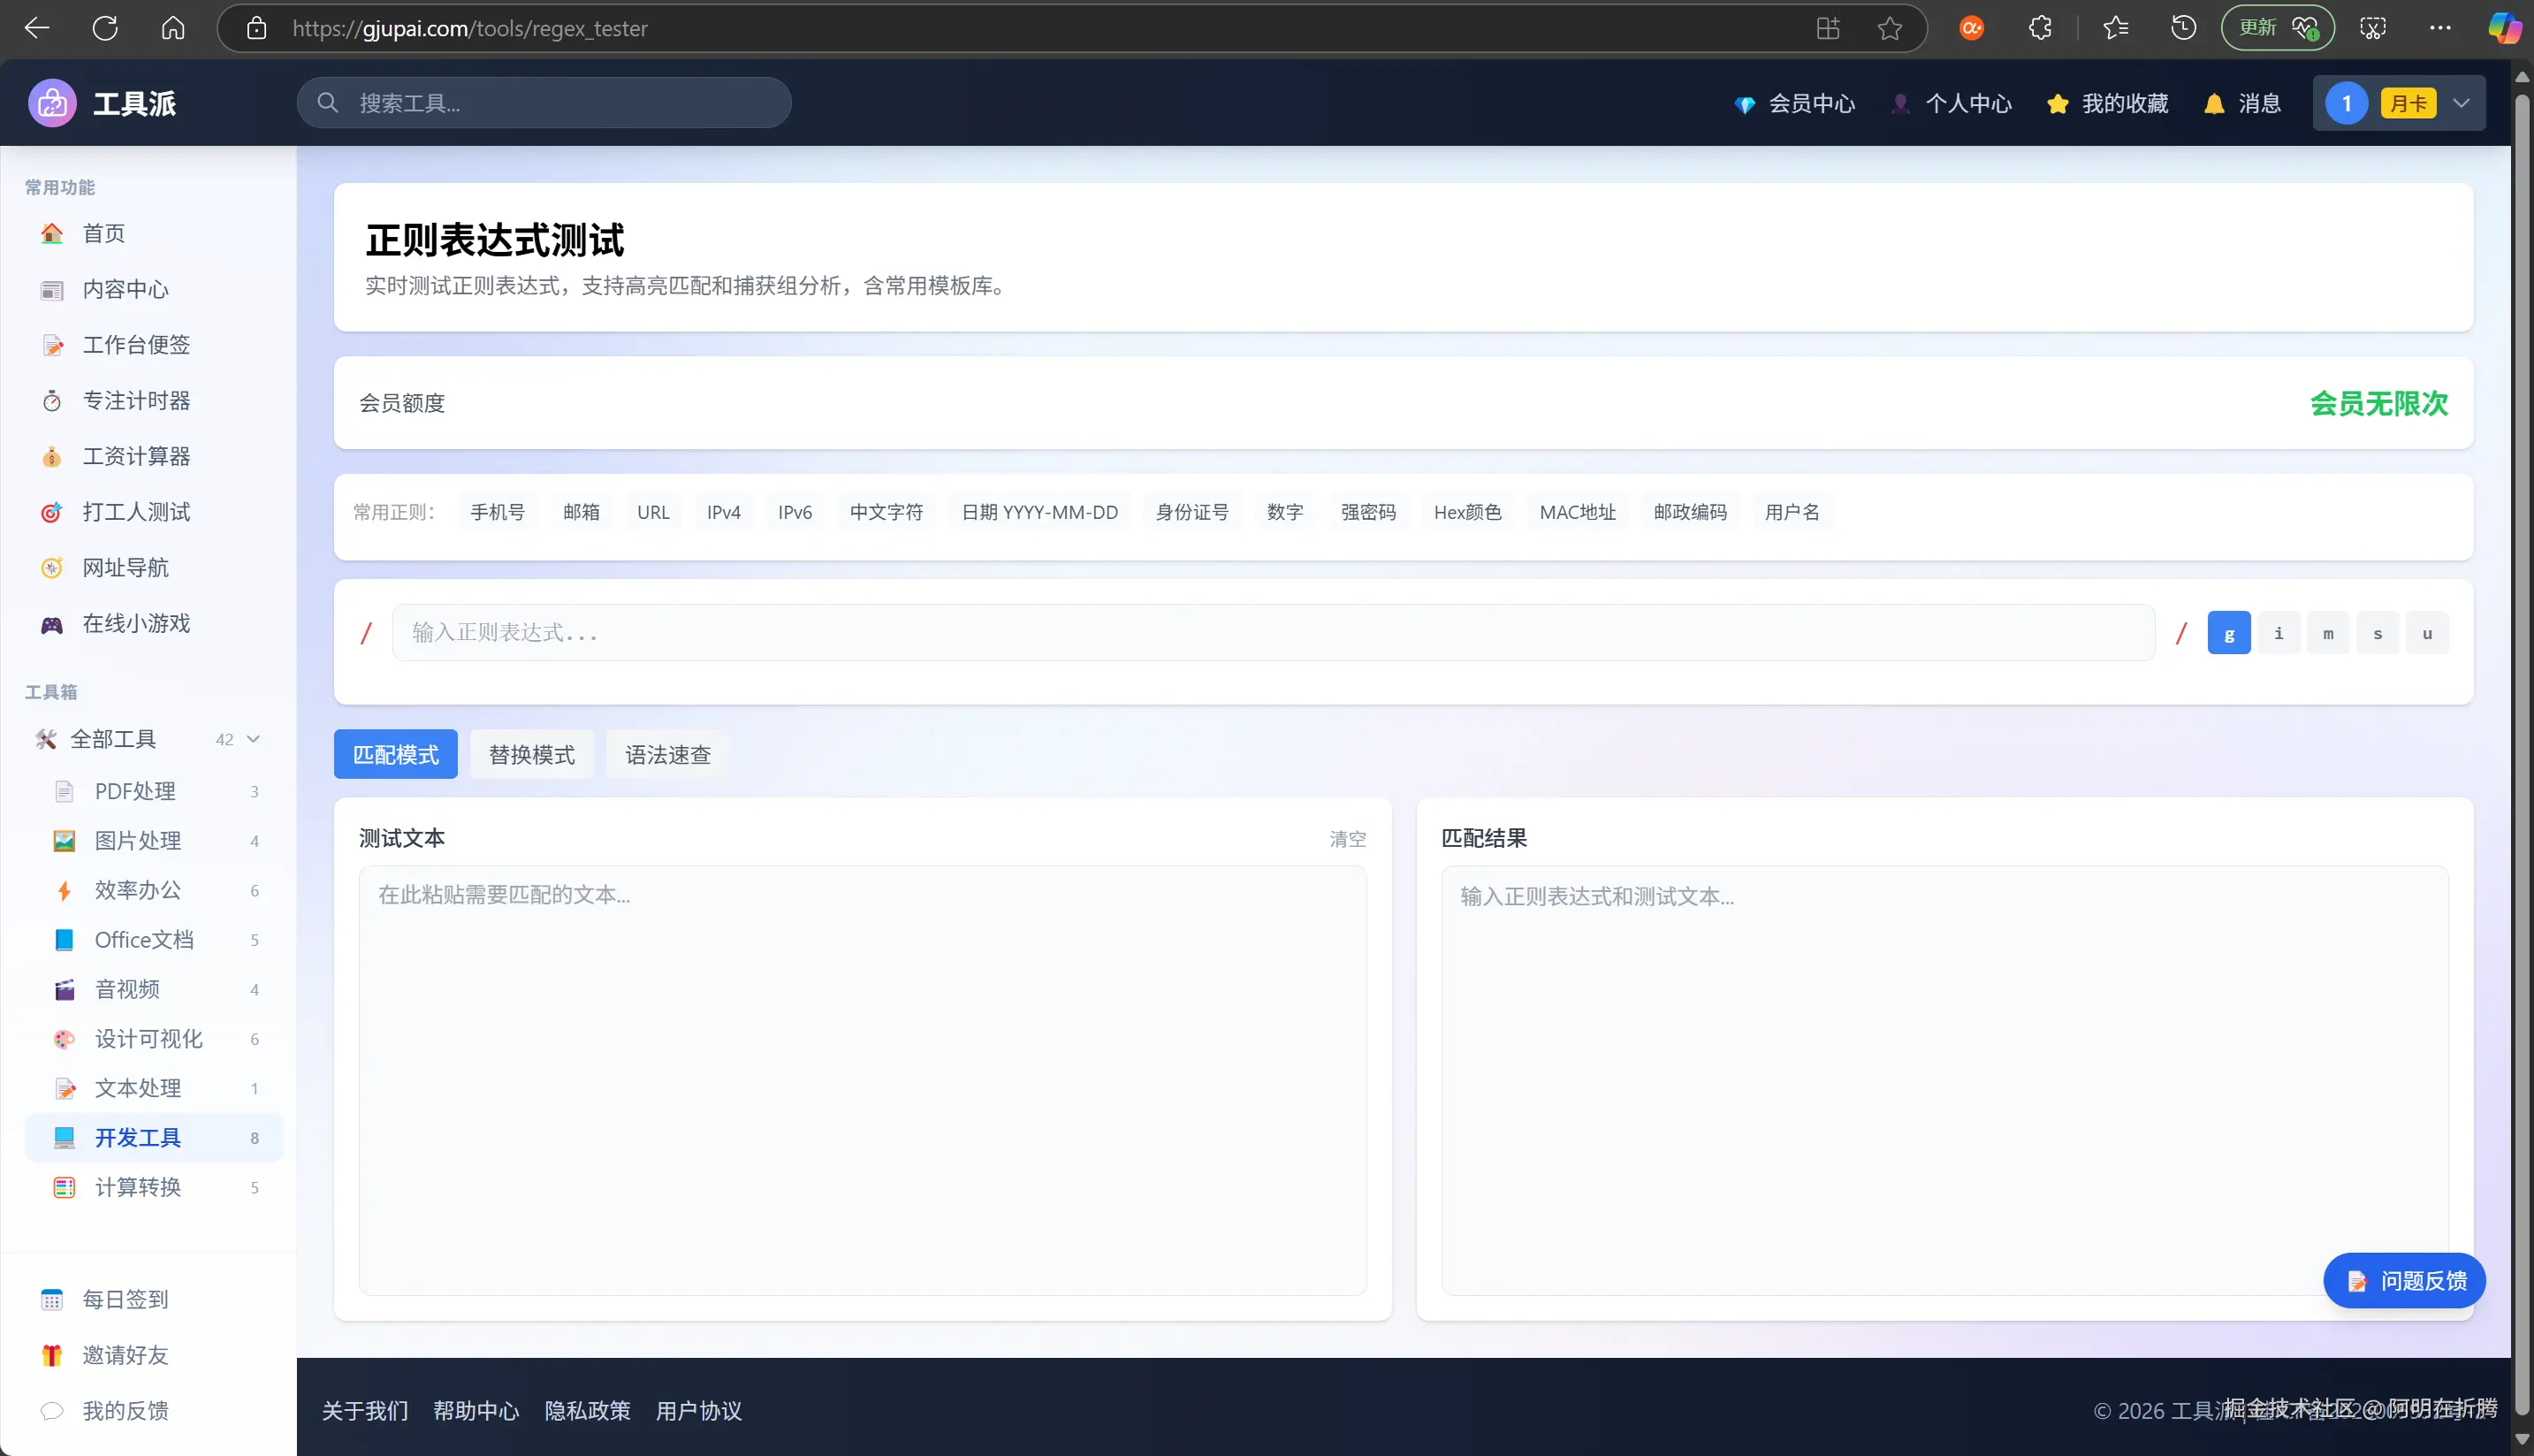Open 每日签到 in sidebar

click(154, 1299)
